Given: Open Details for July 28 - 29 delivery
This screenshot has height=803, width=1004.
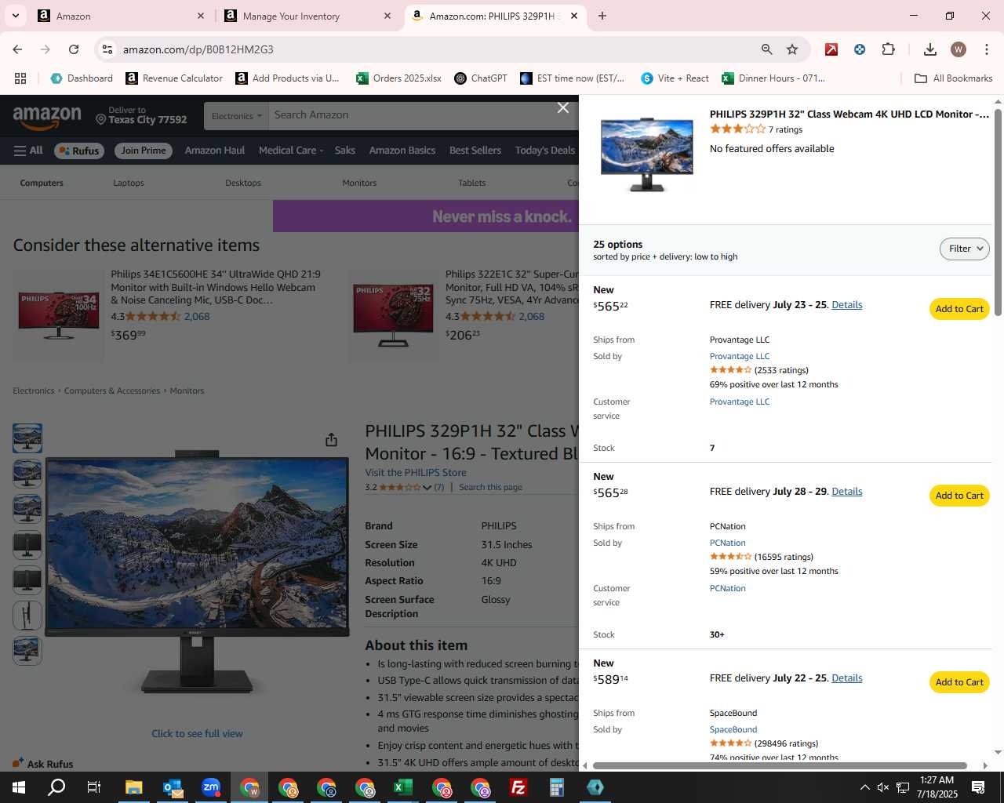Looking at the screenshot, I should point(847,492).
